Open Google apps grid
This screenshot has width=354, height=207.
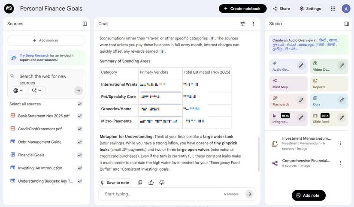(333, 9)
